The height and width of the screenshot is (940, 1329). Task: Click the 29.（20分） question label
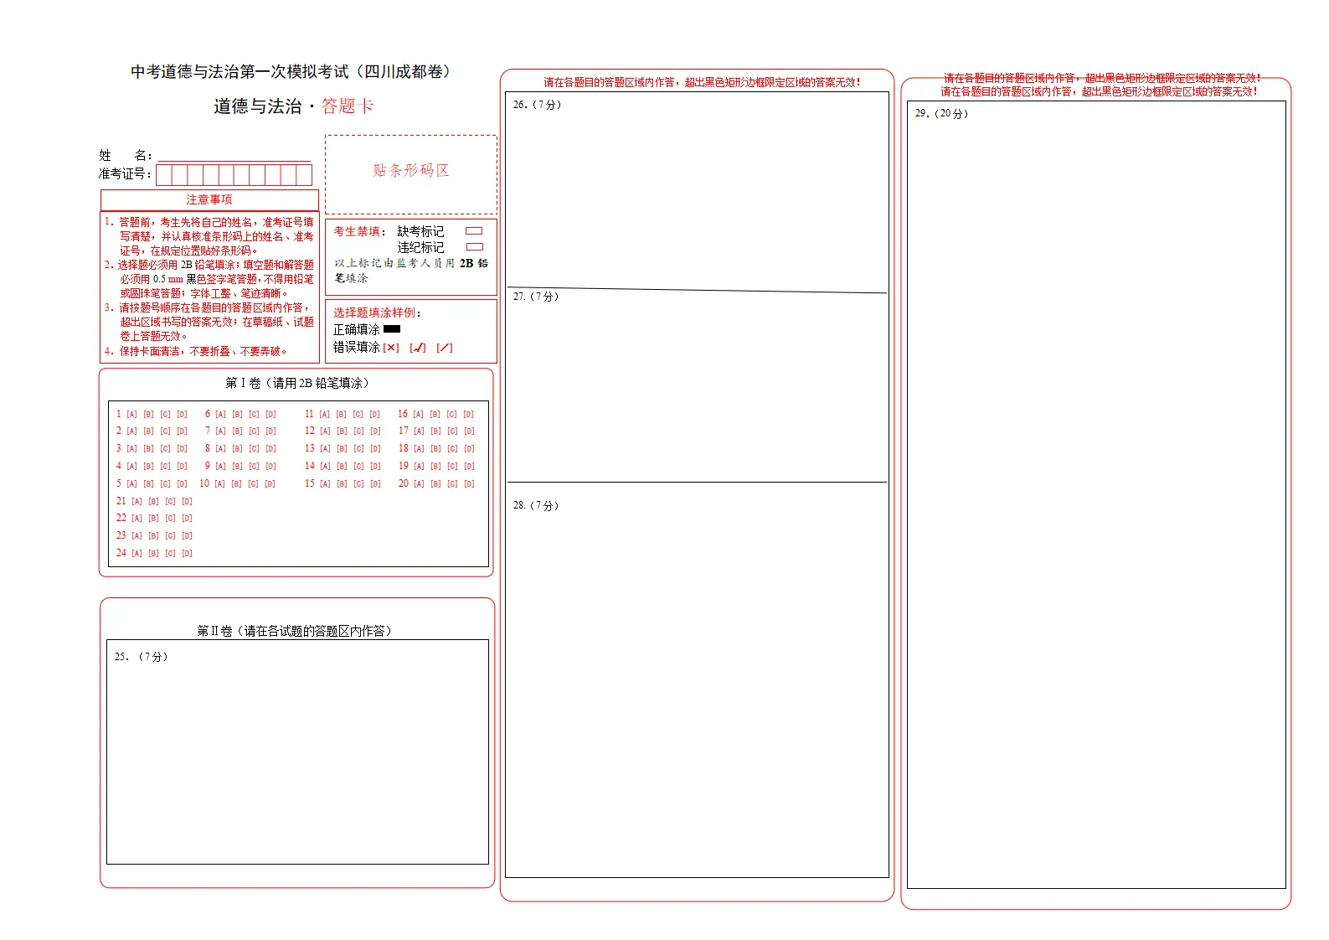tap(941, 113)
